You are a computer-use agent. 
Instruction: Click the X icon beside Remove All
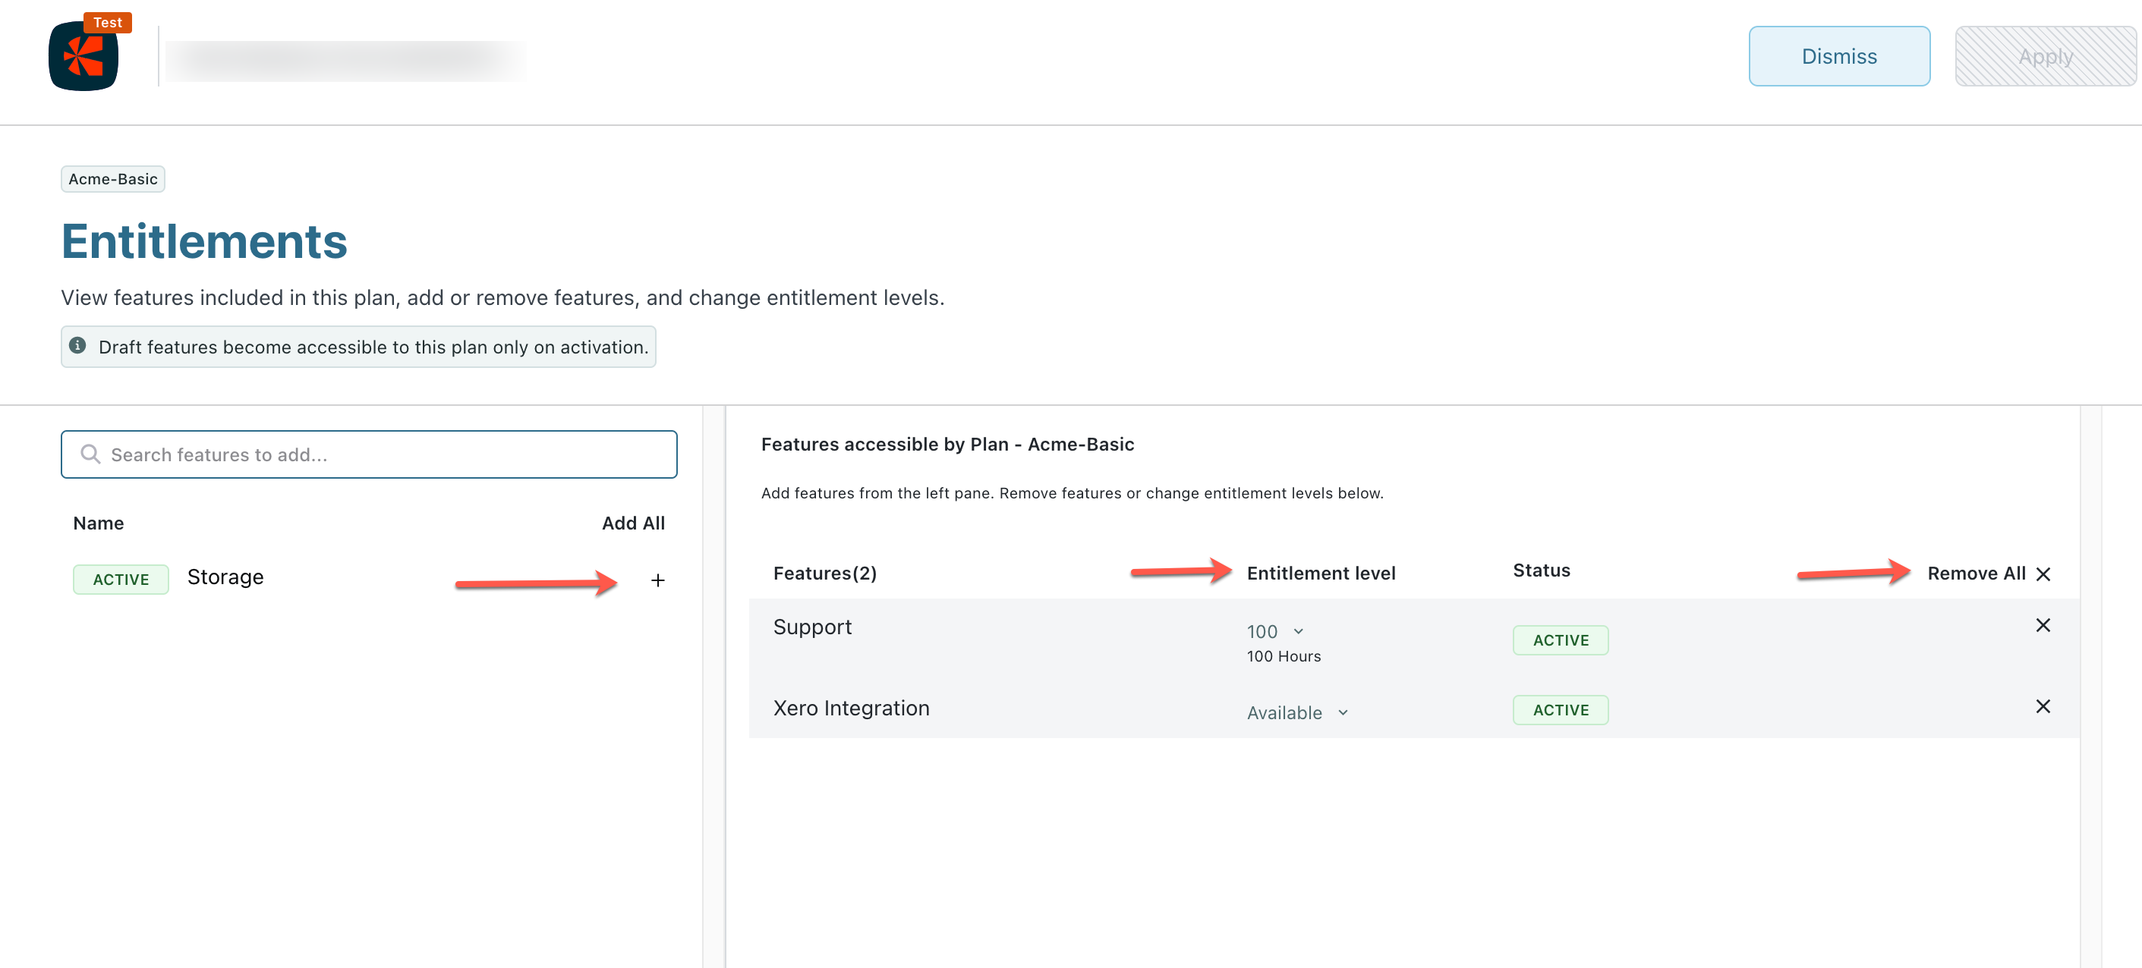point(2043,574)
